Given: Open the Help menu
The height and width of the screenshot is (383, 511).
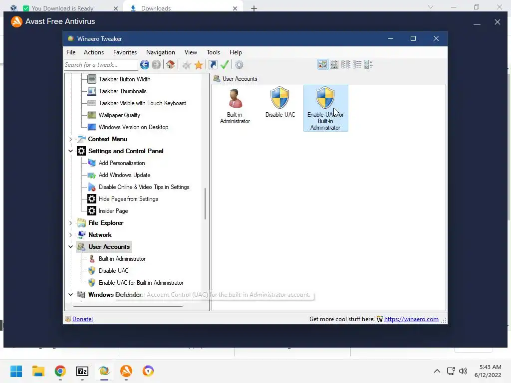Looking at the screenshot, I should [x=236, y=52].
